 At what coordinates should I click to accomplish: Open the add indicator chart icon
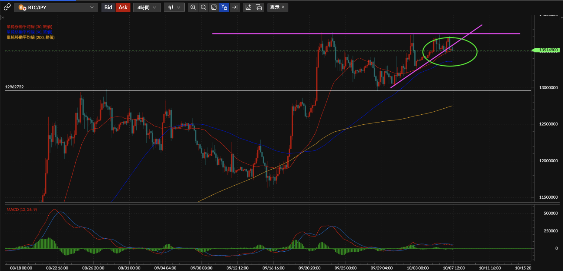(248, 7)
